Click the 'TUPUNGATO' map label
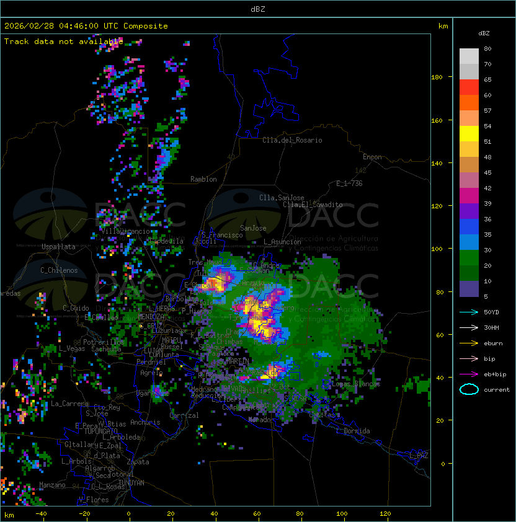 click(100, 431)
